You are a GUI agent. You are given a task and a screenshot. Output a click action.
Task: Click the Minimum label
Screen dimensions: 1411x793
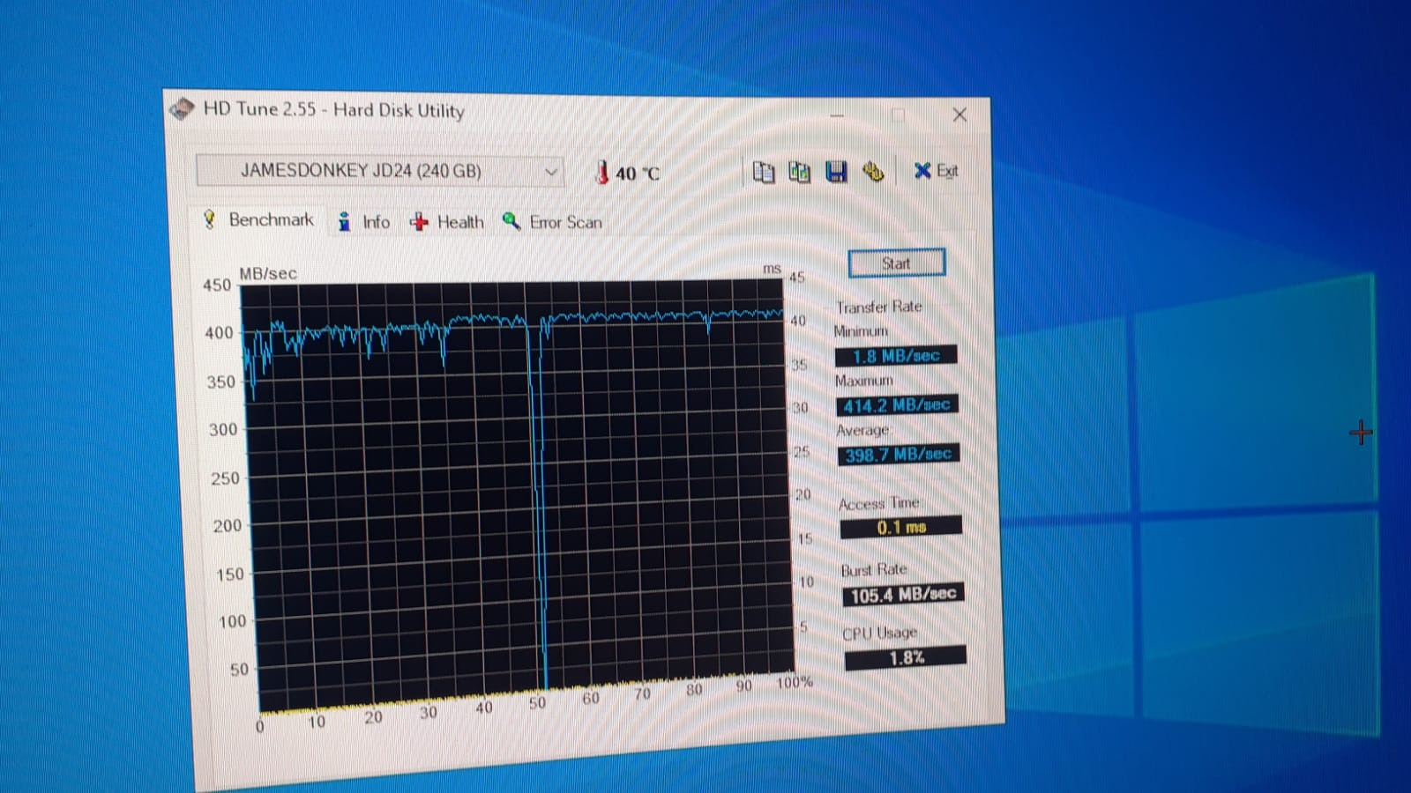tap(861, 331)
